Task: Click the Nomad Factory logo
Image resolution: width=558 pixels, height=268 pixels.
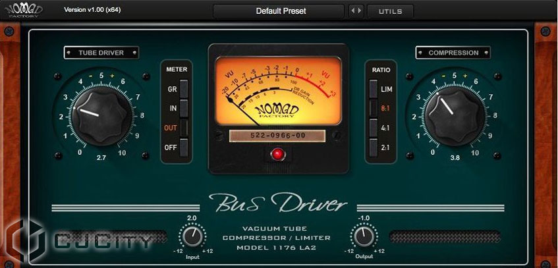Action: (x=24, y=10)
